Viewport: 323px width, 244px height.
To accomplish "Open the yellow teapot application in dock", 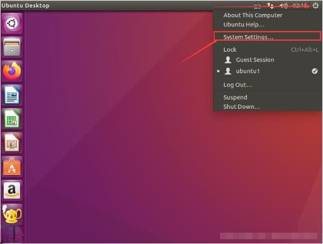I will (x=12, y=214).
